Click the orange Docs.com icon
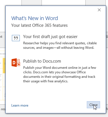Viewport: 108px width, 117px height. click(16, 63)
